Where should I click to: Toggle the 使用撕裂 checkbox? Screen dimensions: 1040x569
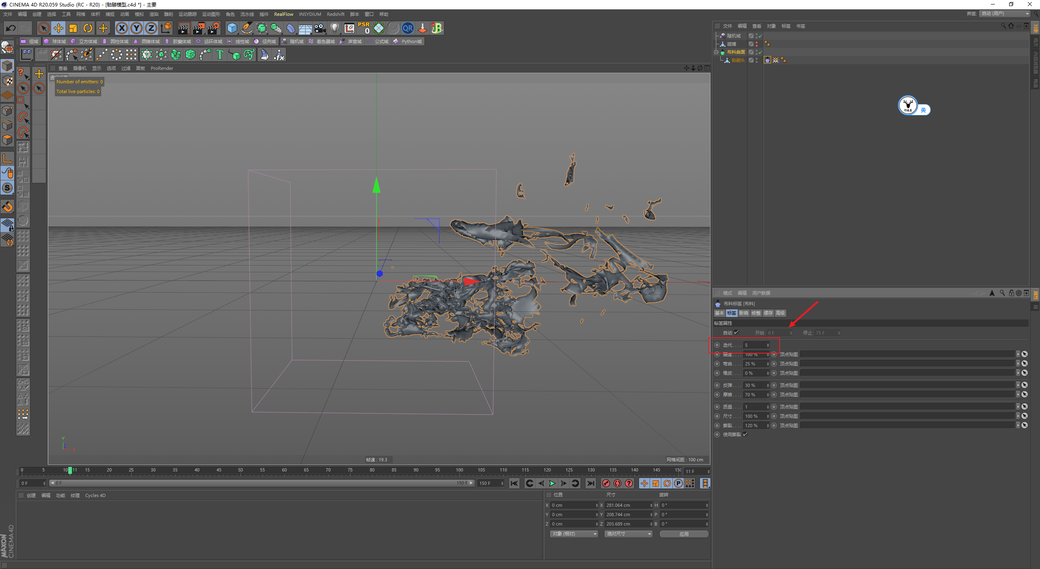pyautogui.click(x=745, y=434)
